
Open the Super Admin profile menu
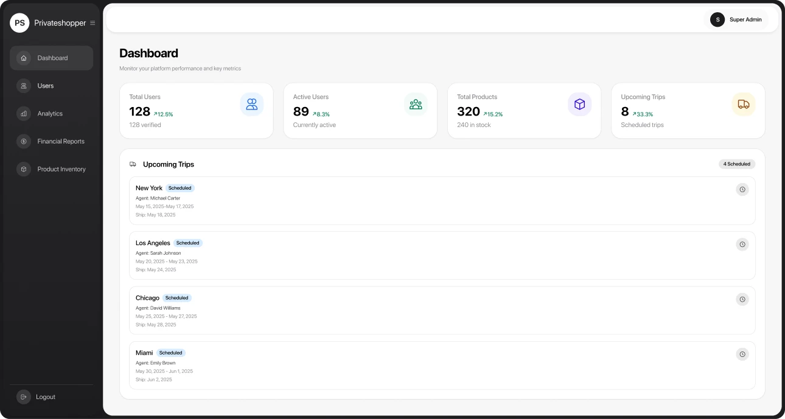tap(736, 19)
